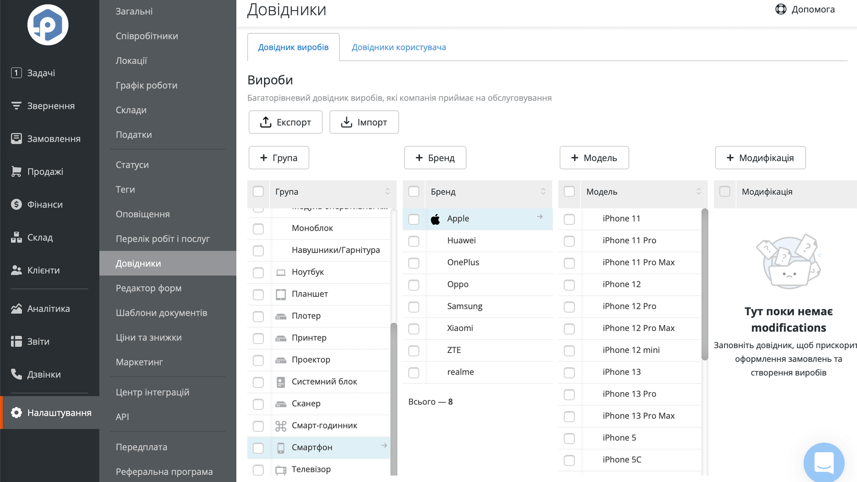Image resolution: width=857 pixels, height=482 pixels.
Task: Check the Apple brand checkbox
Action: point(414,219)
